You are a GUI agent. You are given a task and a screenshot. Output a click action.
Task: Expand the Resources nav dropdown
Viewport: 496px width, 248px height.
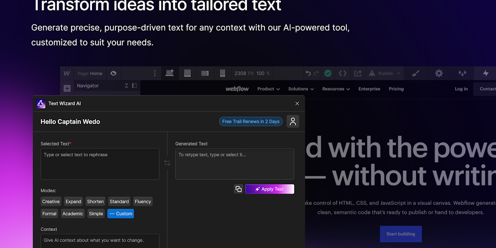coord(336,89)
